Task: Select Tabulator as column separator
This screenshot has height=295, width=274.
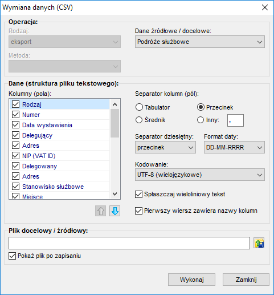Action: point(139,107)
